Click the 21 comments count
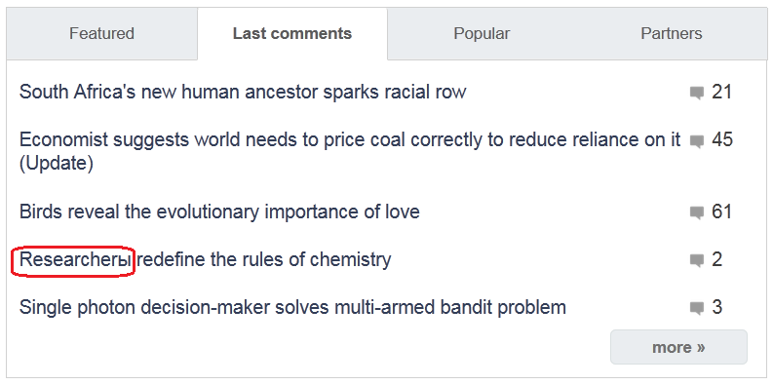This screenshot has height=385, width=773. (x=721, y=93)
